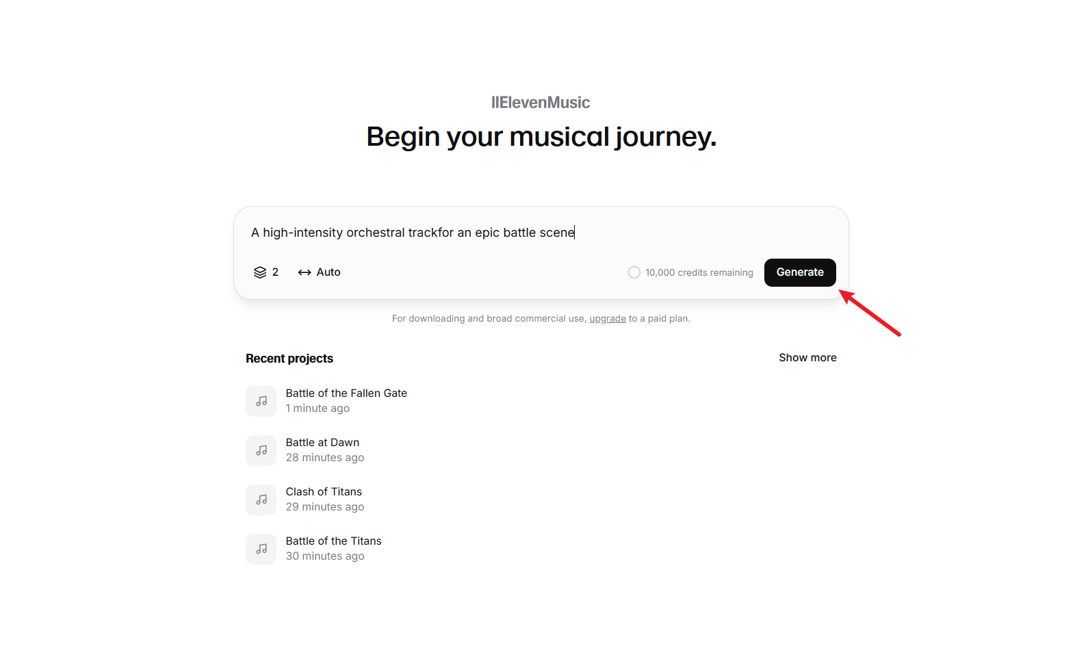
Task: Open the upgrade link for paid plans
Action: (608, 318)
